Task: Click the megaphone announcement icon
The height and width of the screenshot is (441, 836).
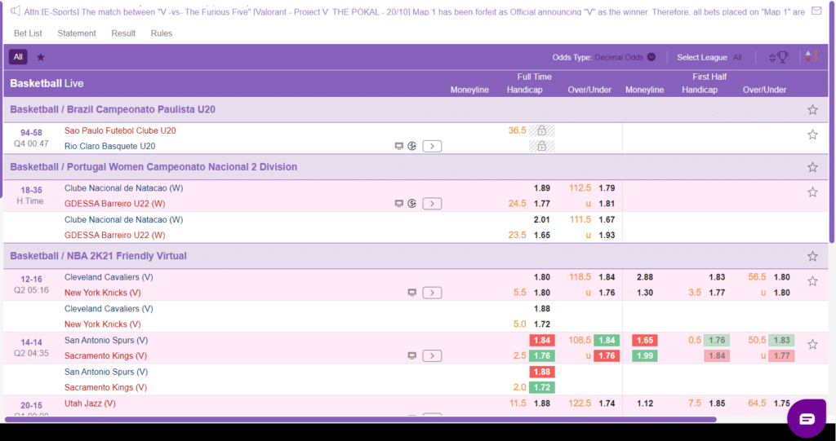Action: coord(14,11)
